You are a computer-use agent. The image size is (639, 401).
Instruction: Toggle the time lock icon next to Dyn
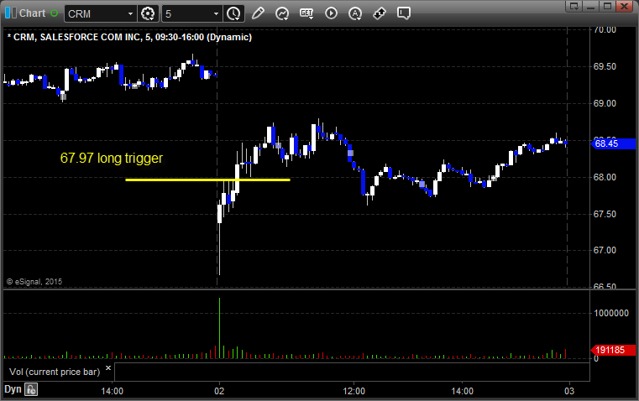pyautogui.click(x=31, y=389)
